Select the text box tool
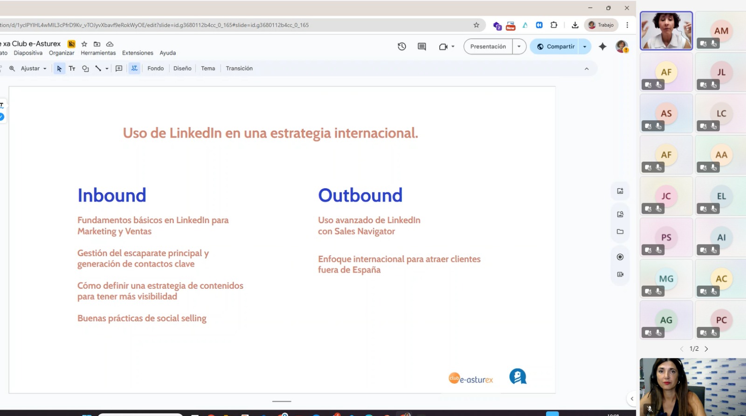This screenshot has width=746, height=416. click(x=72, y=68)
